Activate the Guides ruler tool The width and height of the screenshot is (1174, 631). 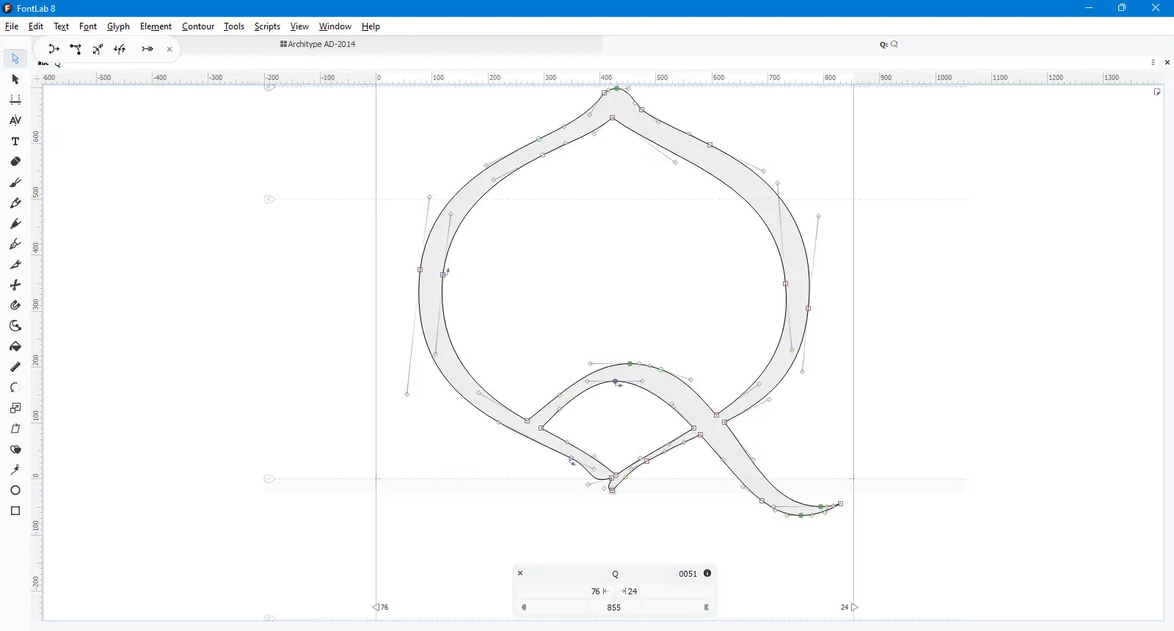[x=15, y=367]
